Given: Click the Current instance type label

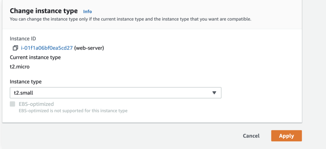Looking at the screenshot, I should coord(35,57).
